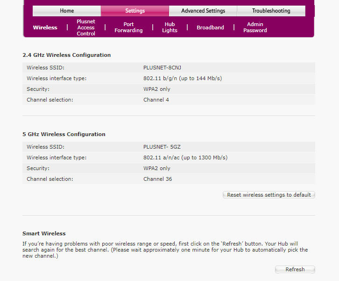This screenshot has height=281, width=339.
Task: Navigate to Port Forwarding
Action: 128,27
